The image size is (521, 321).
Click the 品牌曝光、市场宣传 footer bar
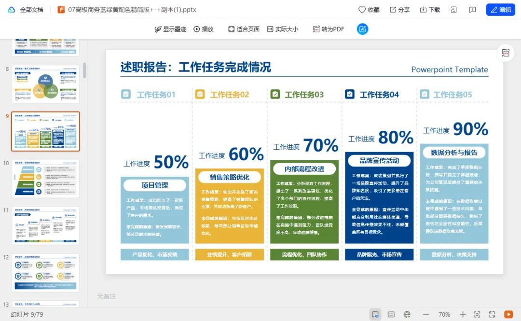point(379,254)
